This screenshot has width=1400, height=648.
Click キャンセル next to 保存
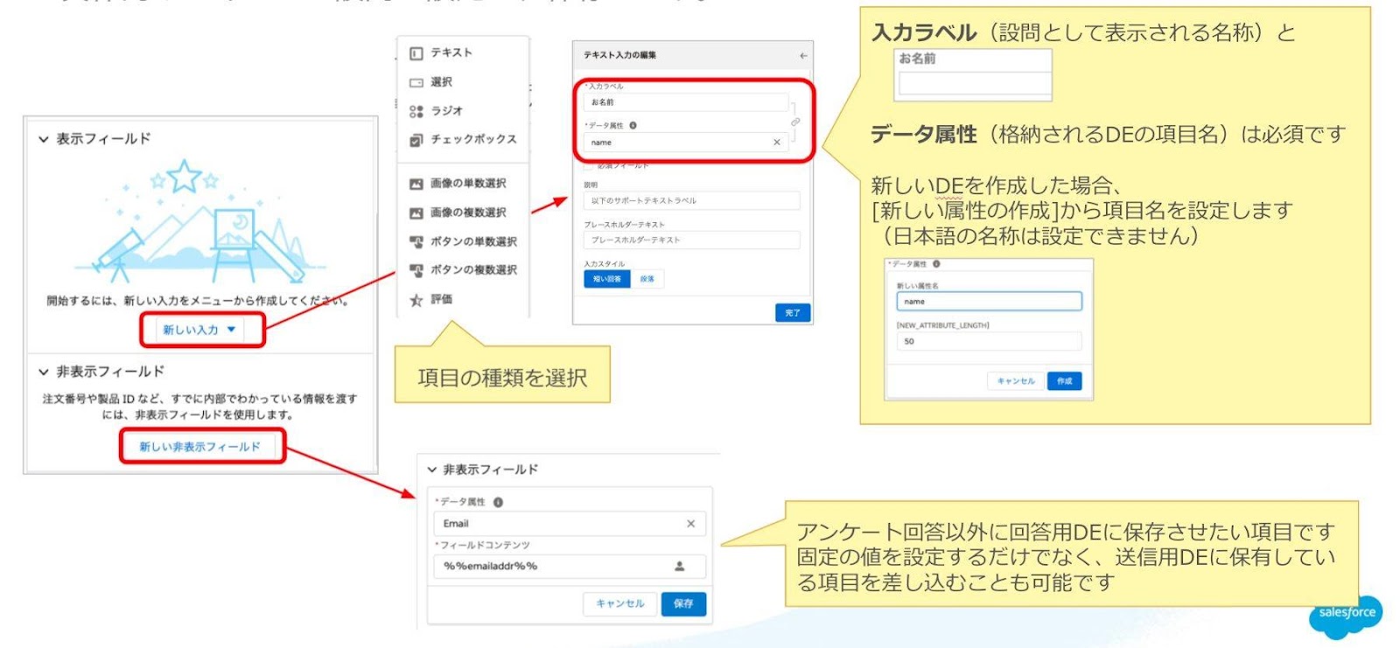click(x=620, y=603)
